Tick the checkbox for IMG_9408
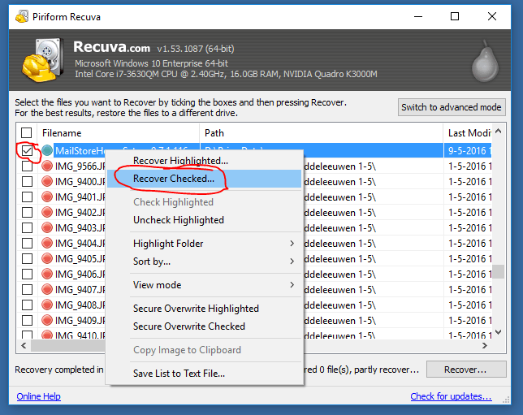The width and height of the screenshot is (523, 415). tap(27, 305)
